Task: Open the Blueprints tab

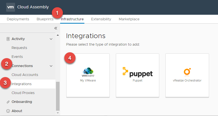Action: pos(45,19)
